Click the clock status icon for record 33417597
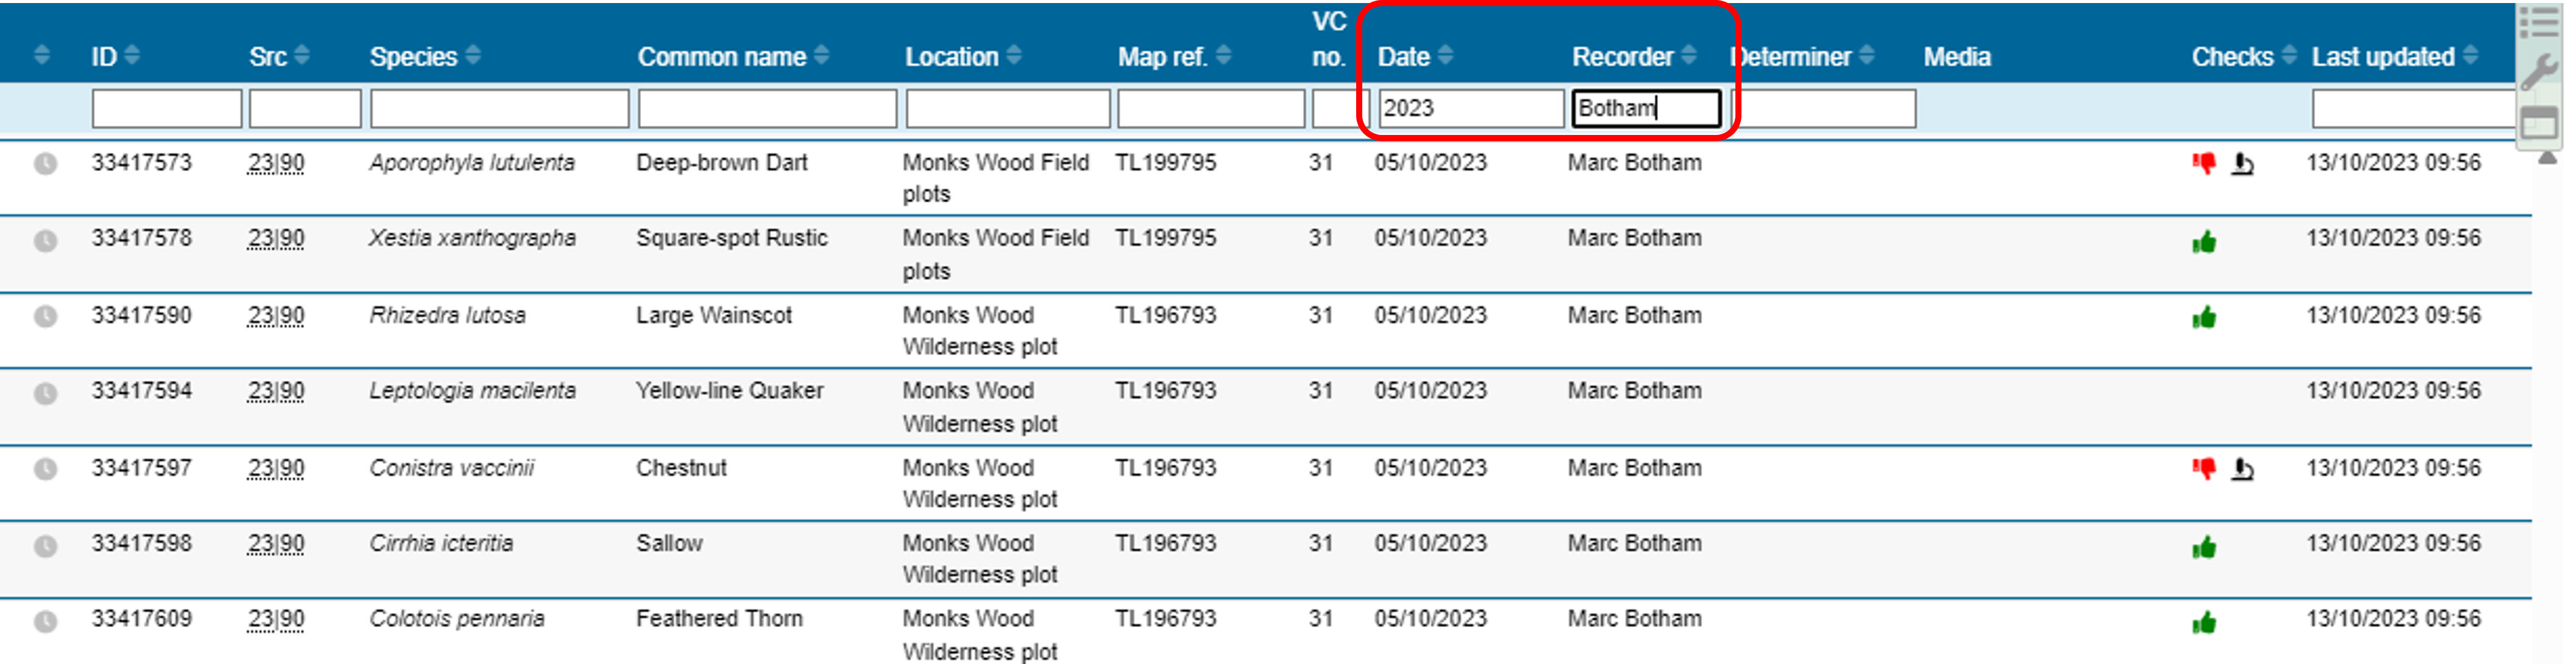 pos(45,468)
